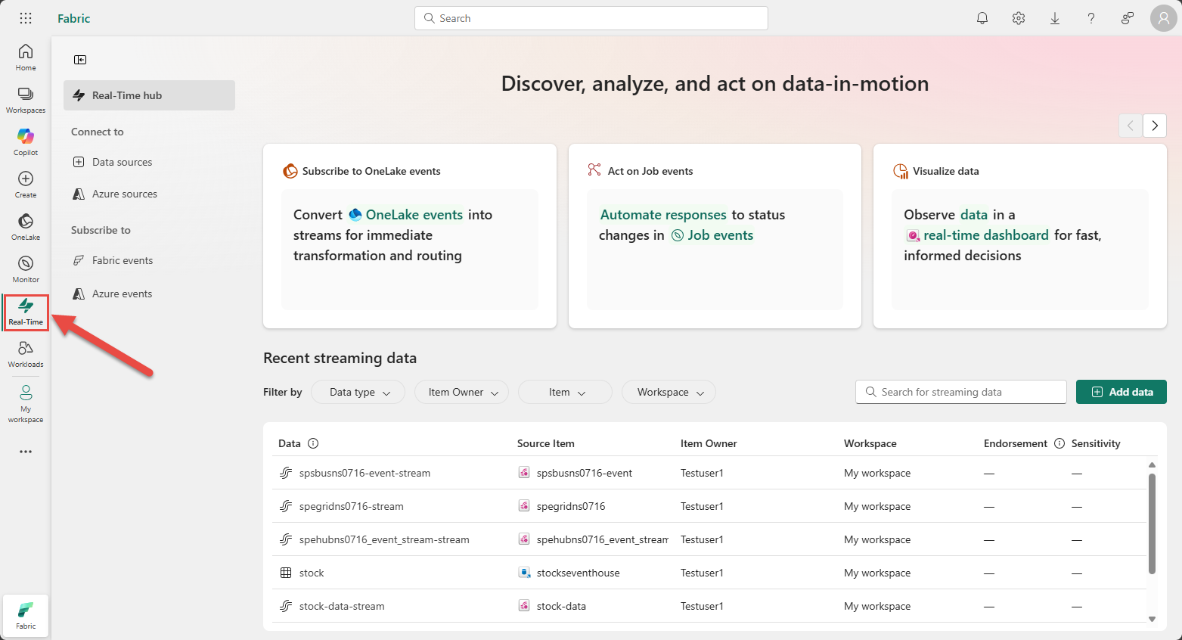The width and height of the screenshot is (1182, 640).
Task: Open OneLake from the left rail
Action: 26,227
